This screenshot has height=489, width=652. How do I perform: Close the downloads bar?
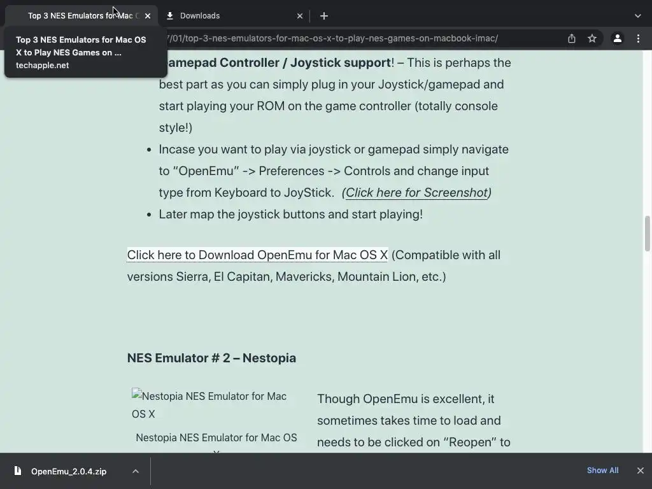[641, 471]
